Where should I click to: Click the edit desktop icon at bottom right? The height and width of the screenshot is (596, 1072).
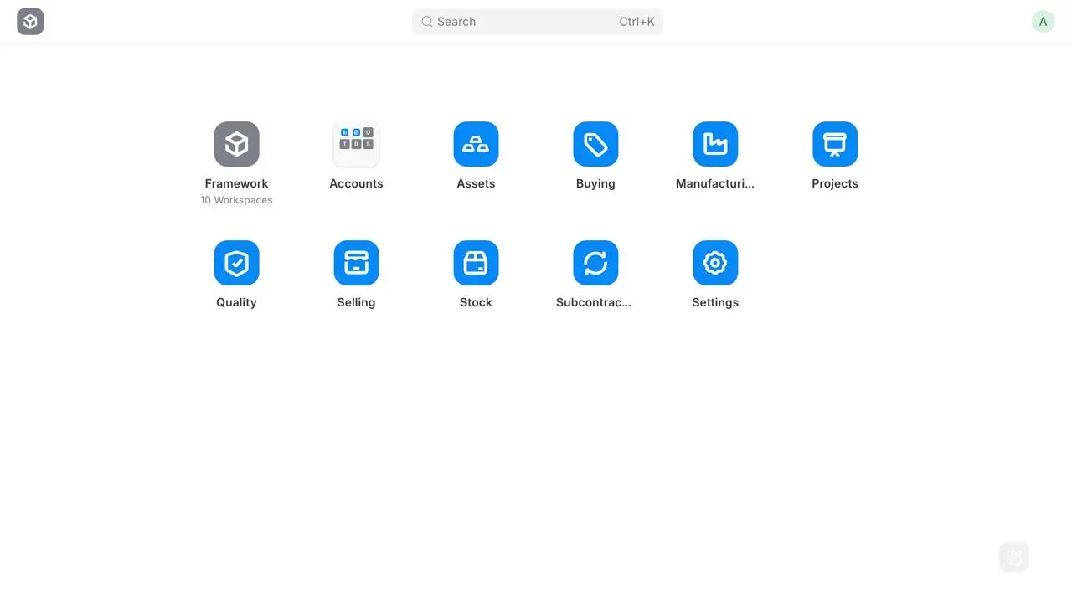pos(1013,557)
